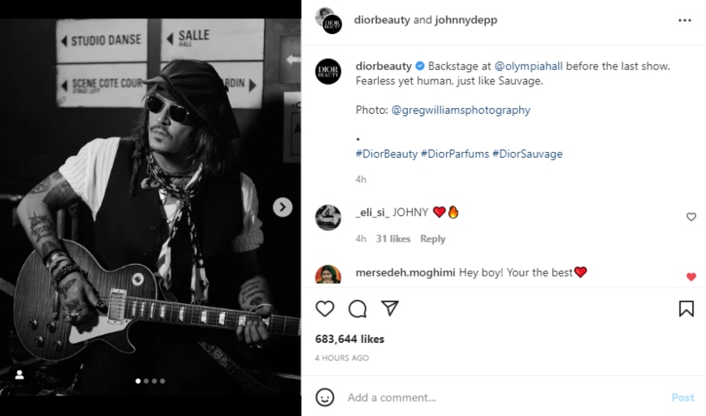Open _eli_si_ profile picture
The width and height of the screenshot is (706, 416).
[x=328, y=218]
